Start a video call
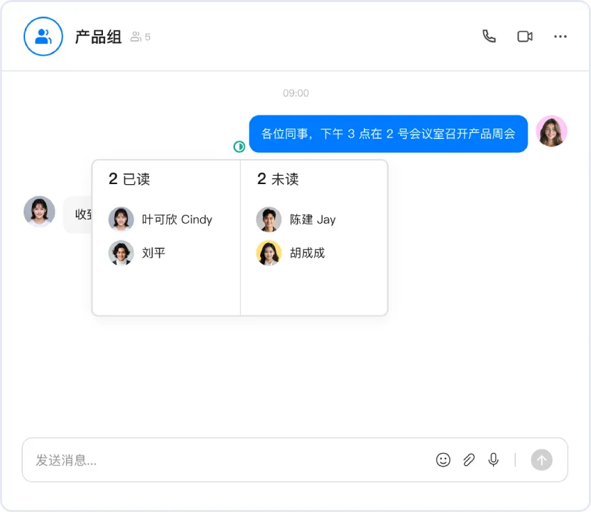This screenshot has height=512, width=591. click(525, 36)
